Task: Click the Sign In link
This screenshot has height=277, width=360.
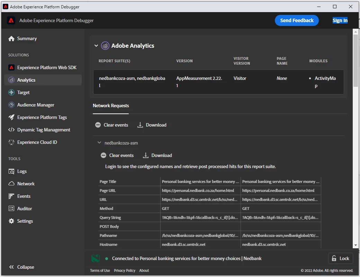Action: [340, 20]
